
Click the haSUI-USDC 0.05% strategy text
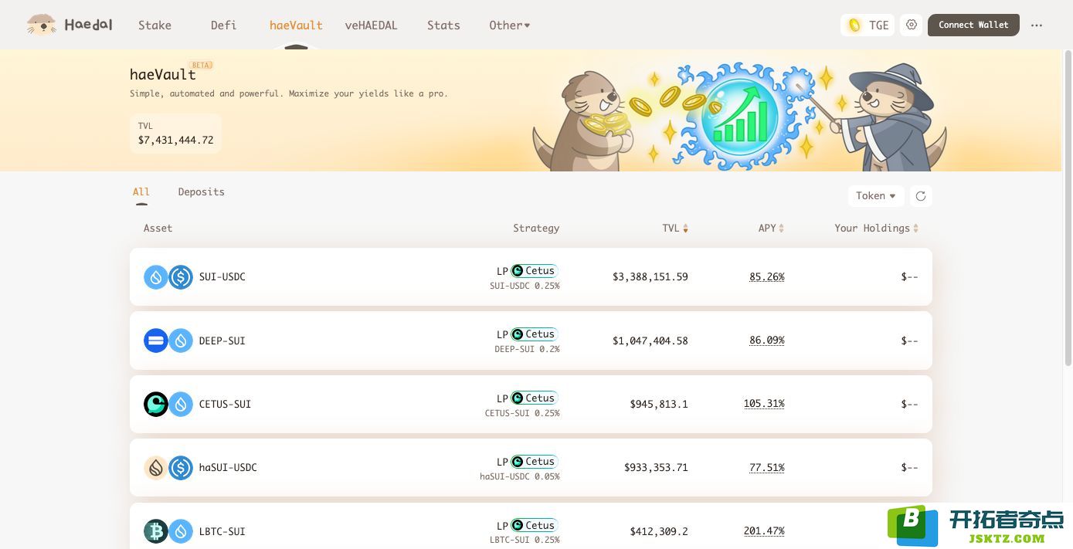click(x=520, y=476)
